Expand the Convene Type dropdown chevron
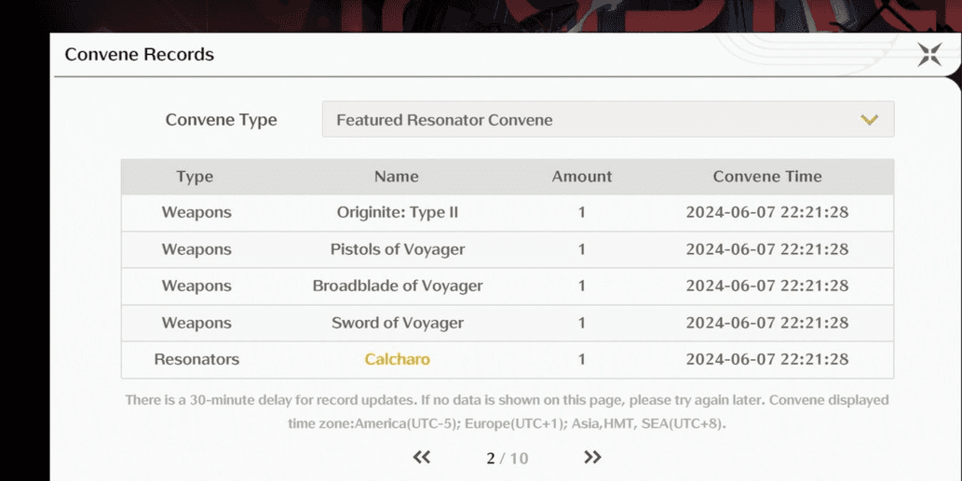The image size is (962, 481). [869, 119]
